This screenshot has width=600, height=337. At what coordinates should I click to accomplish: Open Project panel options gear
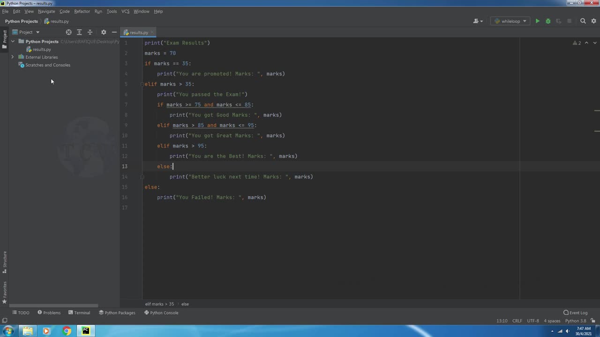tap(104, 32)
